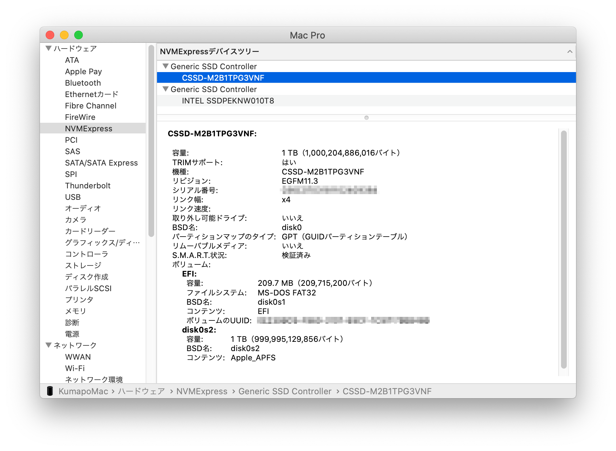616x451 pixels.
Task: Select INTEL SSDPEKNW010T8 device row
Action: pos(228,101)
